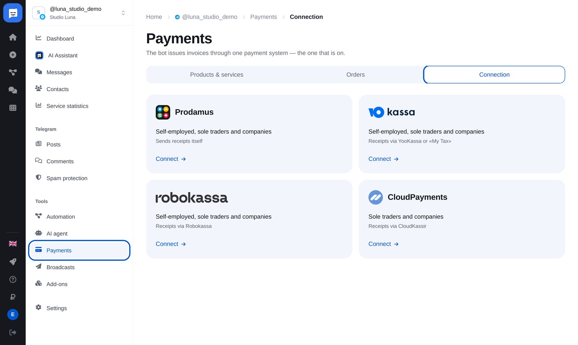Open Payments breadcrumb link

(x=263, y=17)
